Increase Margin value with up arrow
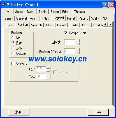The height and width of the screenshot is (118, 116). [x=77, y=41]
